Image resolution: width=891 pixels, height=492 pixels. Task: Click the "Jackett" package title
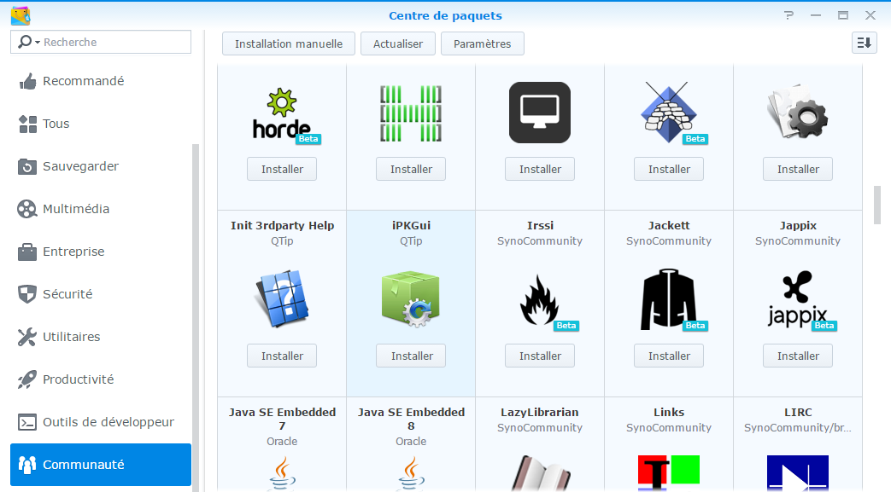[669, 225]
